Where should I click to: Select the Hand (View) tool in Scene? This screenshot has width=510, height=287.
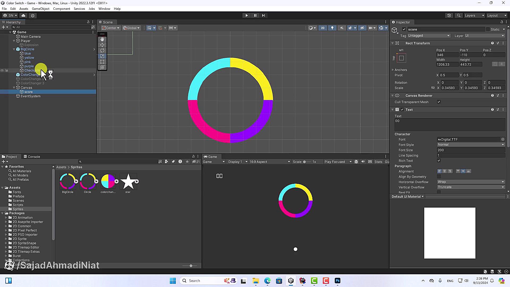102,39
